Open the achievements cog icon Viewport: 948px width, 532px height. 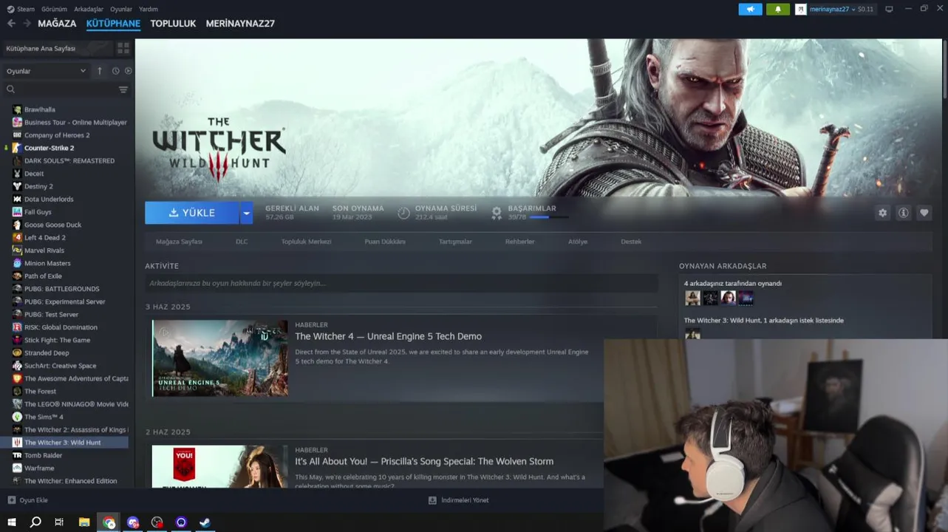(x=497, y=213)
